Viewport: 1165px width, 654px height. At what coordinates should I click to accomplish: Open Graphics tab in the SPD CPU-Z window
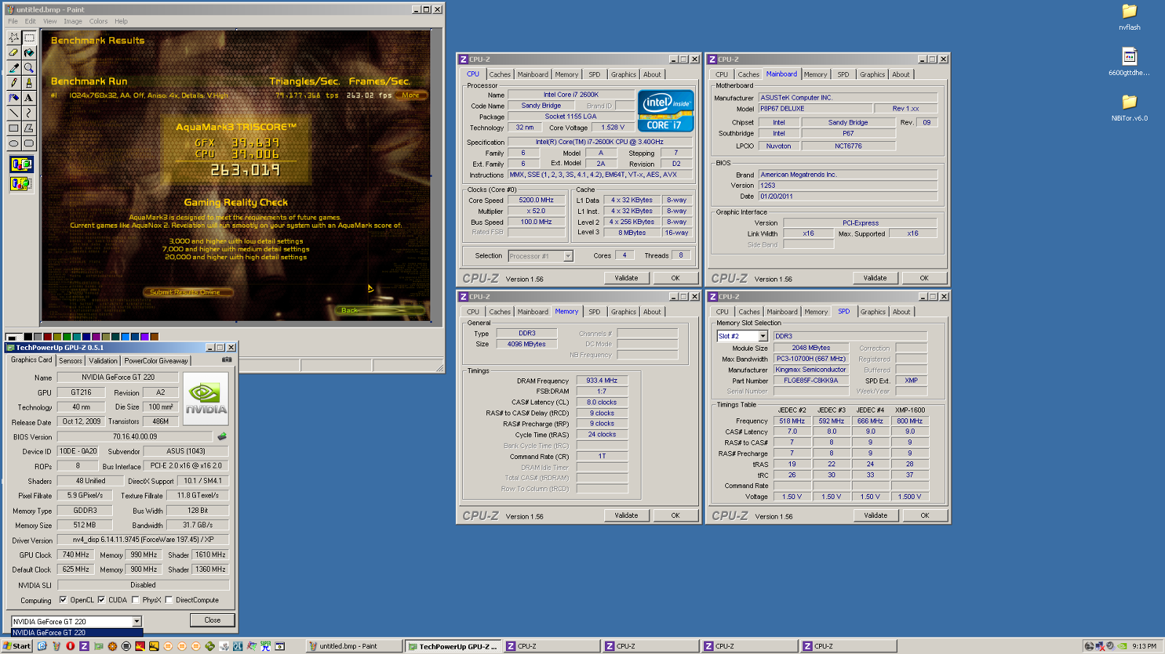point(873,312)
